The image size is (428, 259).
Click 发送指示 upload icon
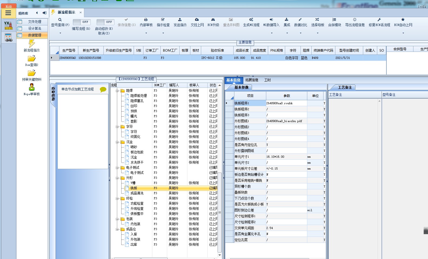[180, 20]
